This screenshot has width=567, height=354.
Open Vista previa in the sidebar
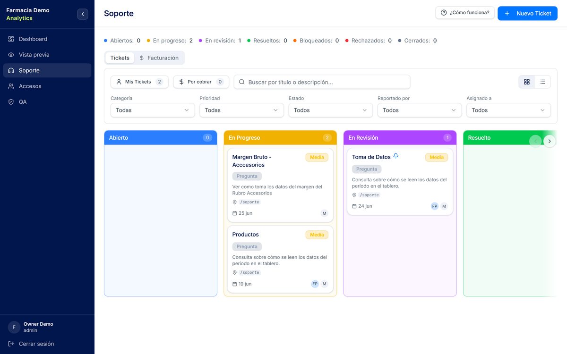(47, 55)
